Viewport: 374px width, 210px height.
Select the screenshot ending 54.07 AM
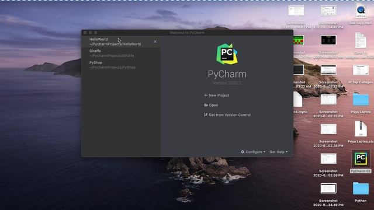pos(328,40)
